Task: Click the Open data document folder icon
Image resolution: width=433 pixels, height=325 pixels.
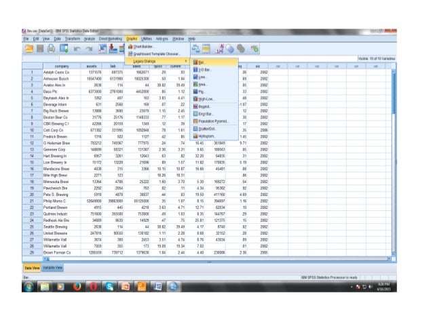Action: click(x=29, y=49)
